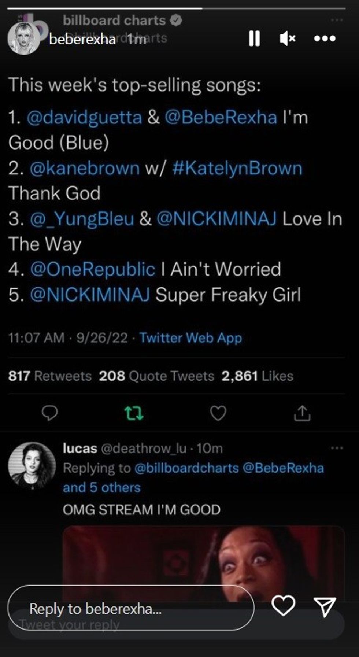Screen dimensions: 359x657
Task: Open the story three-dot options menu
Action: [325, 38]
